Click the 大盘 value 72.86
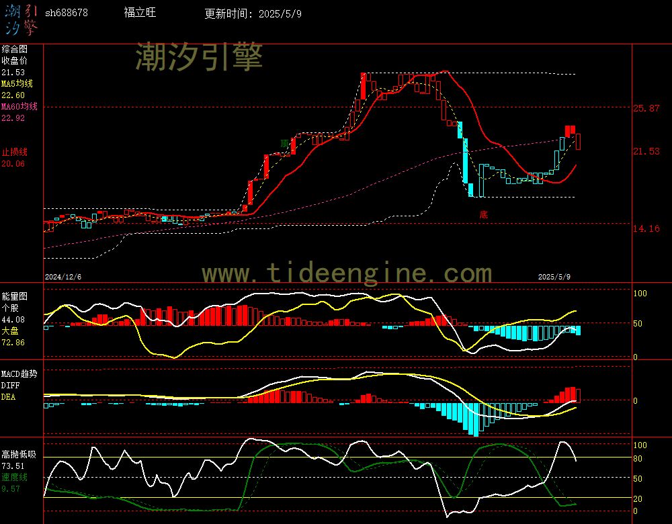 click(13, 343)
